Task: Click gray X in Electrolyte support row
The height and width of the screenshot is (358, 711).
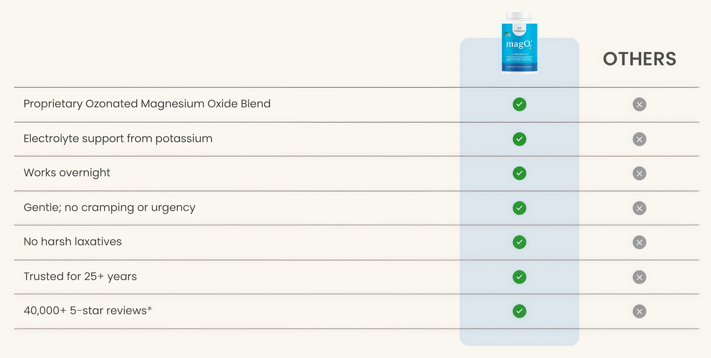Action: 639,139
